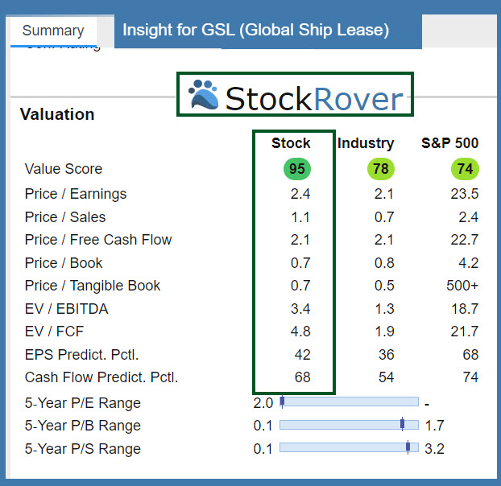Click the Valuation section heading
The height and width of the screenshot is (486, 501).
57,114
